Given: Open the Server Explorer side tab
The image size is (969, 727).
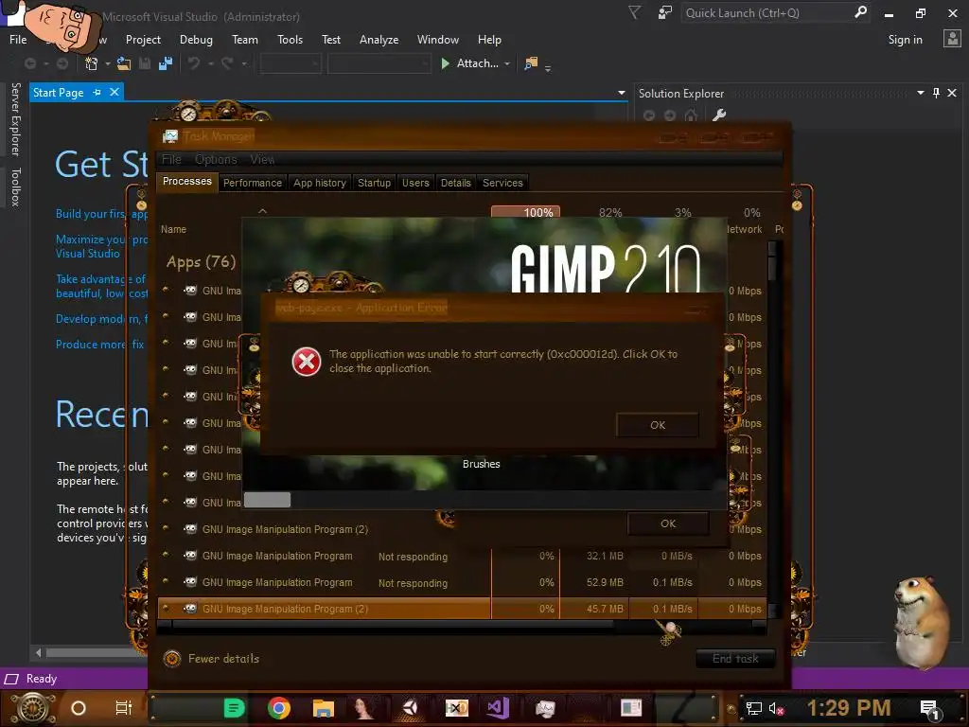Looking at the screenshot, I should coord(15,118).
